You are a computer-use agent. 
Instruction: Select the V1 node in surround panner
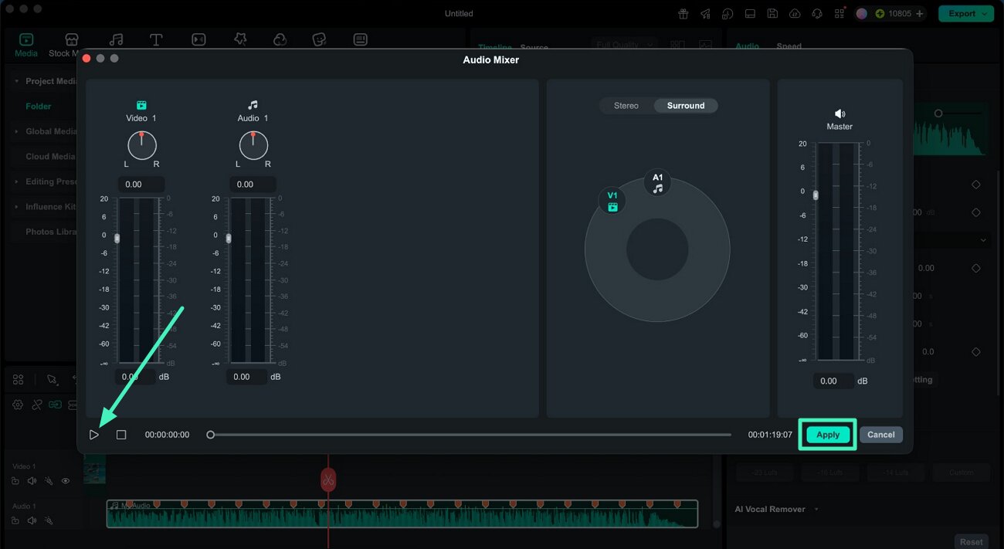click(x=612, y=201)
